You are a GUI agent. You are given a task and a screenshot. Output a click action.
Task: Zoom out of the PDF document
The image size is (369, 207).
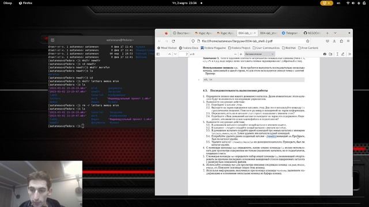(x=235, y=54)
